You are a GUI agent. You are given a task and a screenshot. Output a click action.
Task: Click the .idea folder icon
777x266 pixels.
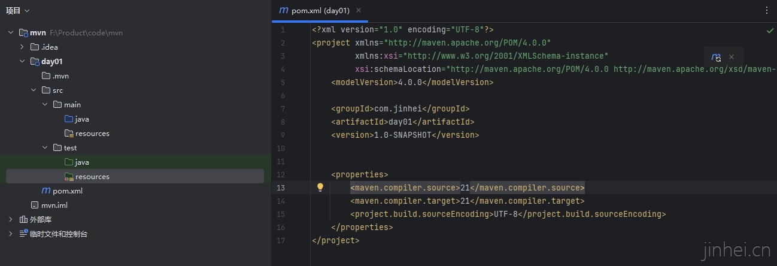coord(34,47)
